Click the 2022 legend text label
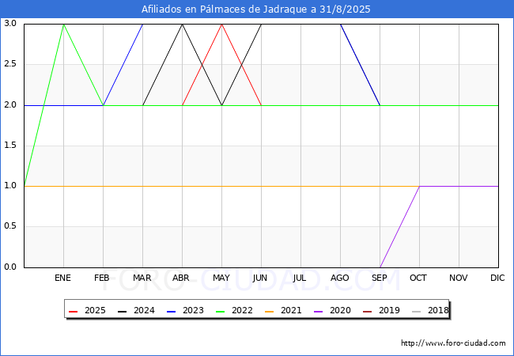Screen dimensions: 514x356 [x=242, y=310]
